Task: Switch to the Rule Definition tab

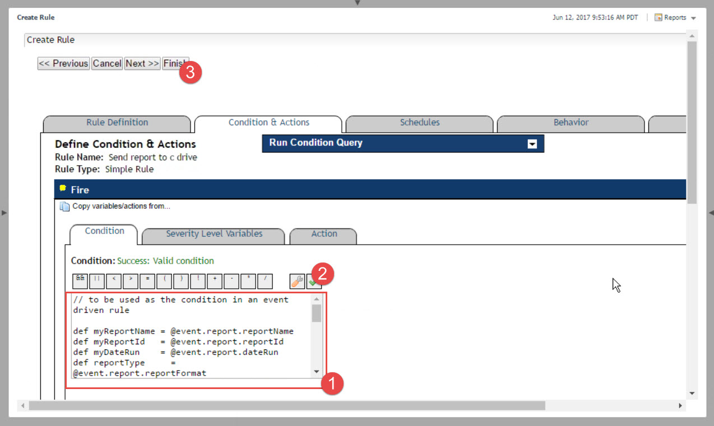Action: click(x=117, y=123)
